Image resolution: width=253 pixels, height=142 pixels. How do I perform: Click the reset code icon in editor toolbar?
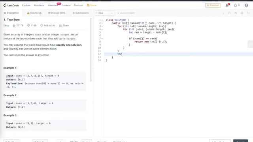tap(236, 13)
